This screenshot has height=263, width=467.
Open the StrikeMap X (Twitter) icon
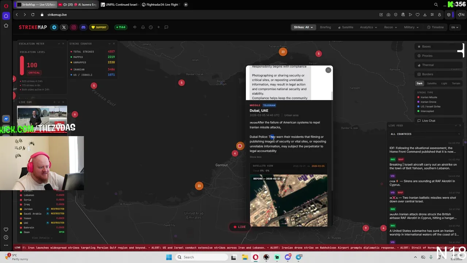click(64, 27)
